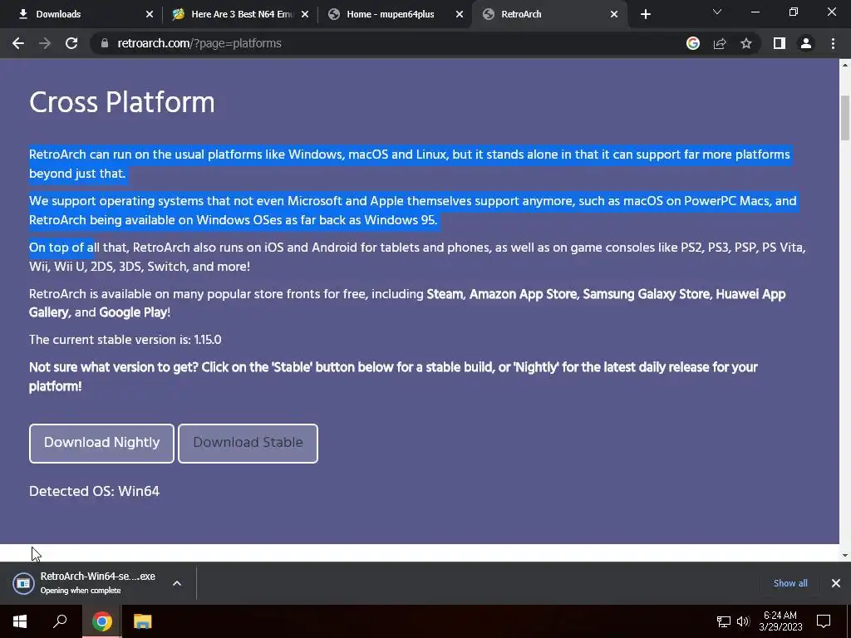
Task: Click the page vertical scrollbar thumb
Action: tap(845, 118)
